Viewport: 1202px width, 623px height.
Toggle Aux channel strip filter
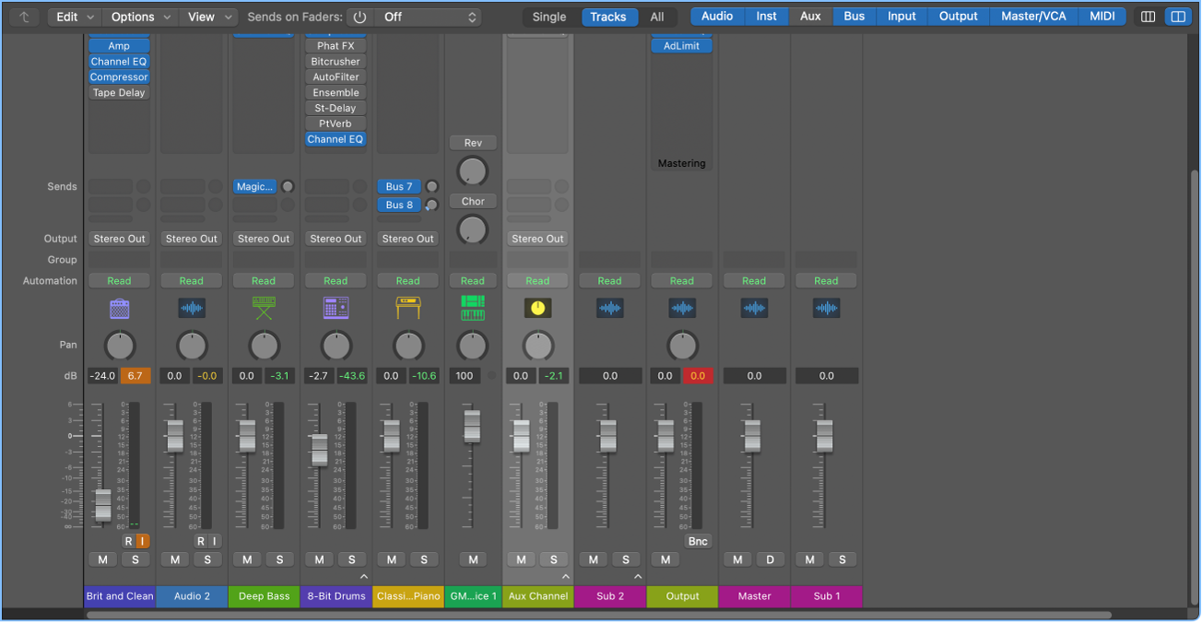click(810, 17)
